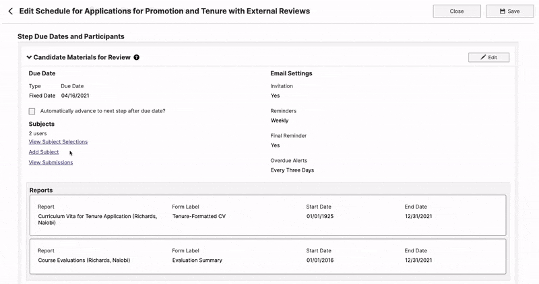Save the schedule
Image resolution: width=539 pixels, height=284 pixels.
pos(509,11)
